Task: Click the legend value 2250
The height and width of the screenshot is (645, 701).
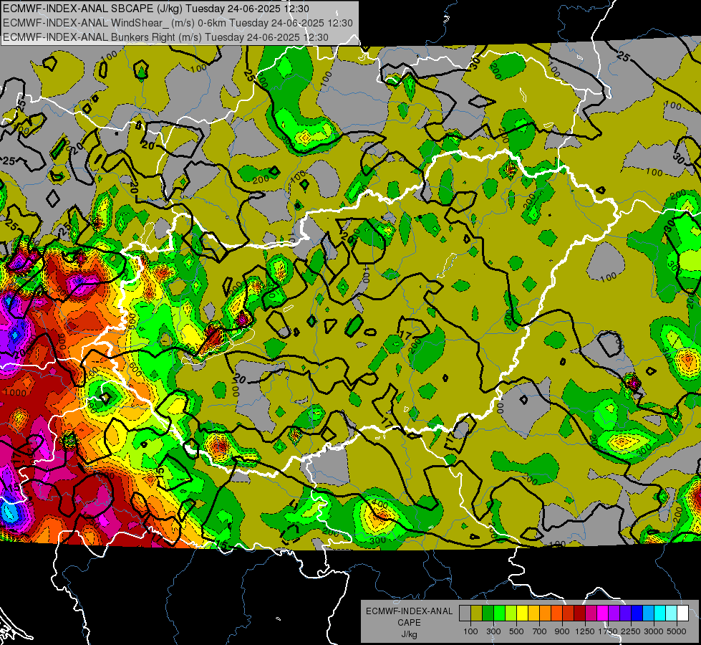Action: tap(631, 631)
